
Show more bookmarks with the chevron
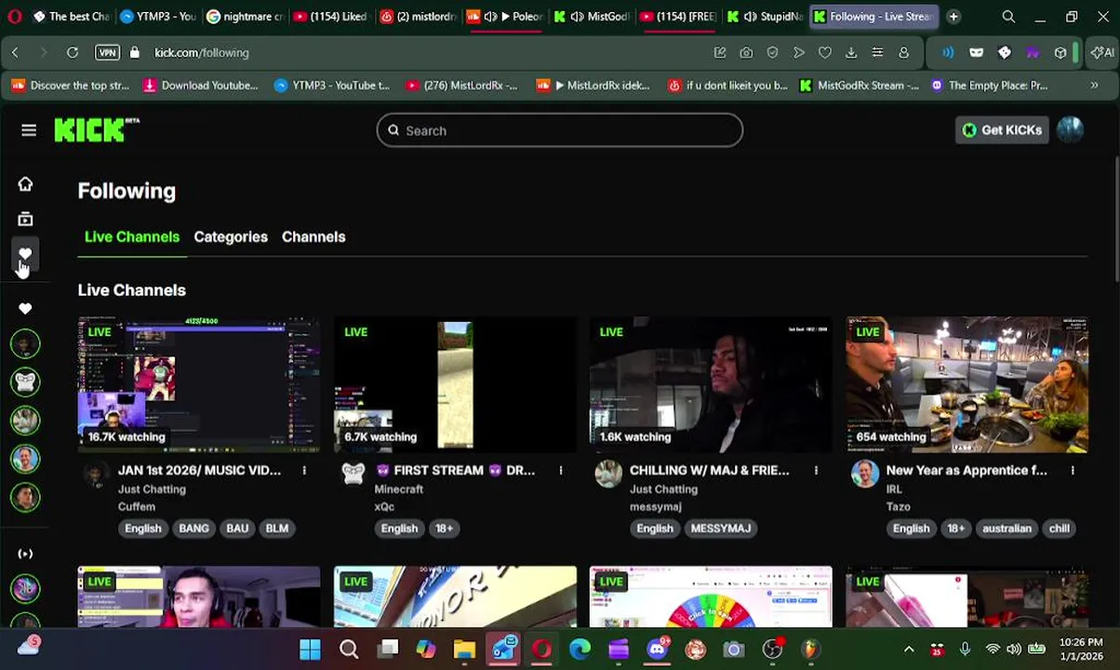pos(1094,86)
